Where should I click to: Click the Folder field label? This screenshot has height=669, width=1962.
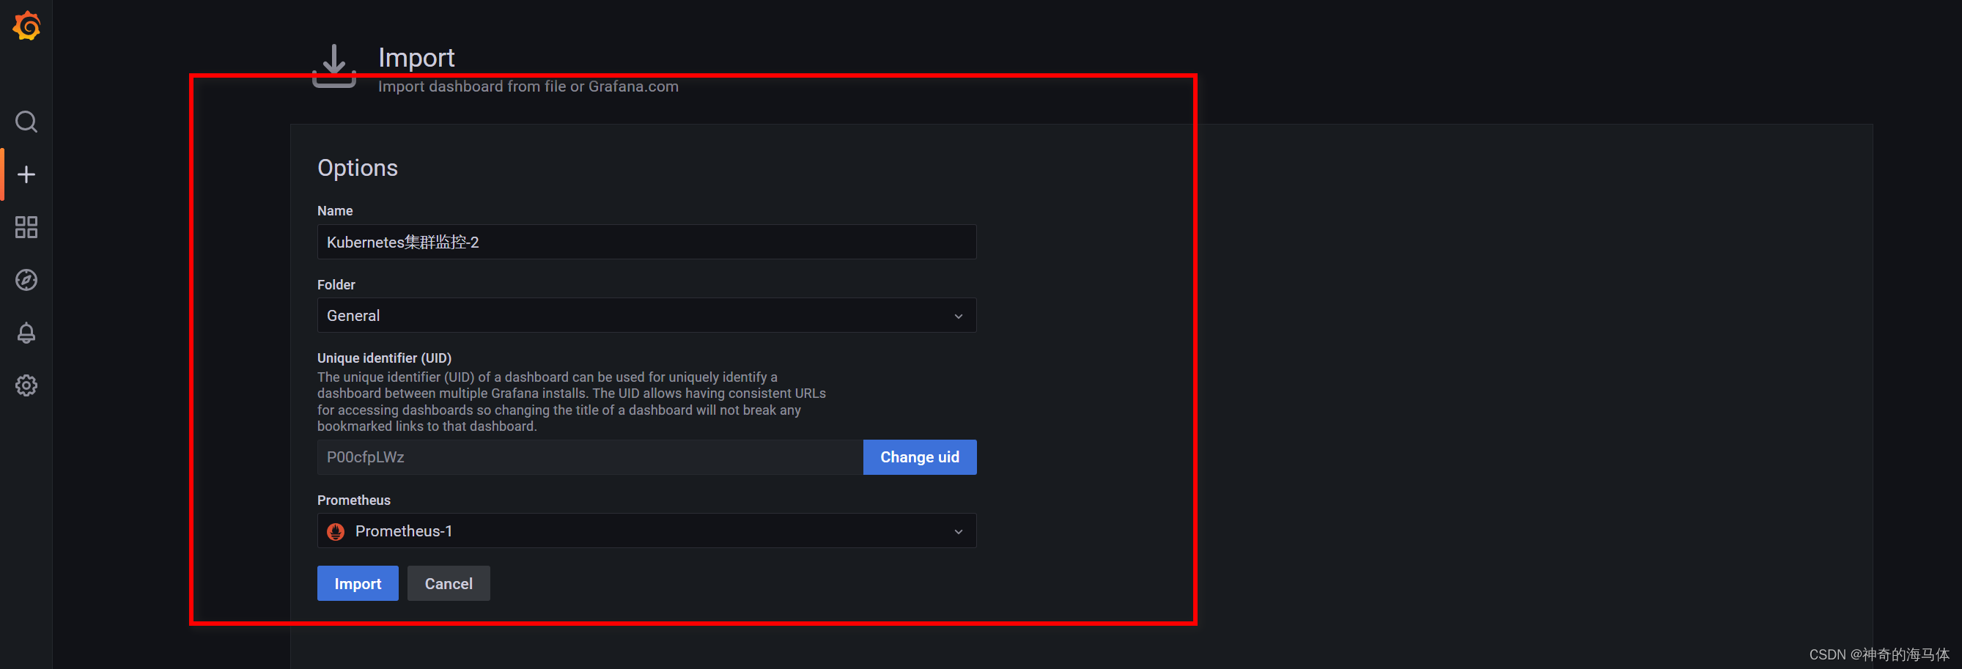[336, 284]
